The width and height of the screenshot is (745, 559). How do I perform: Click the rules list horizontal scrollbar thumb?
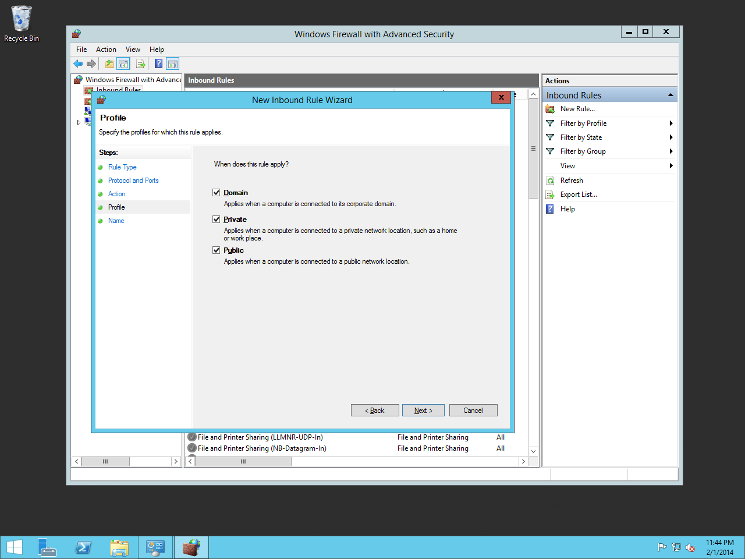243,461
